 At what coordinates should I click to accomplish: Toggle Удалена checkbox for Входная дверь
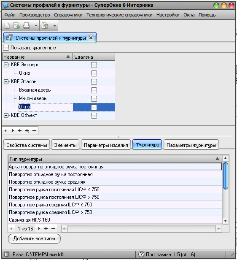tap(94, 90)
